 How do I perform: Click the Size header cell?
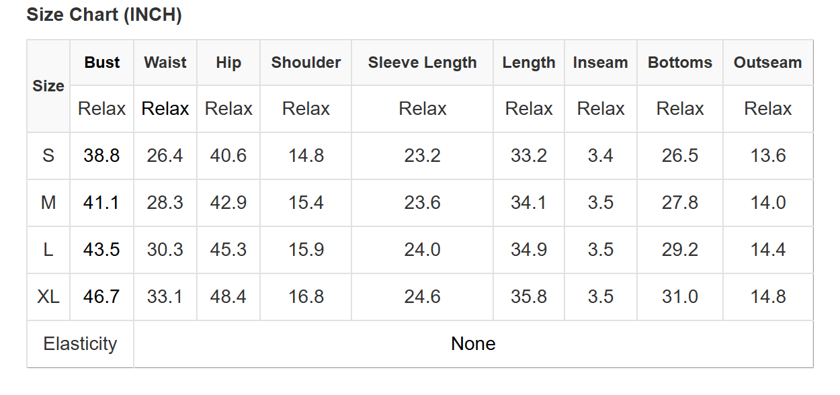[x=48, y=86]
